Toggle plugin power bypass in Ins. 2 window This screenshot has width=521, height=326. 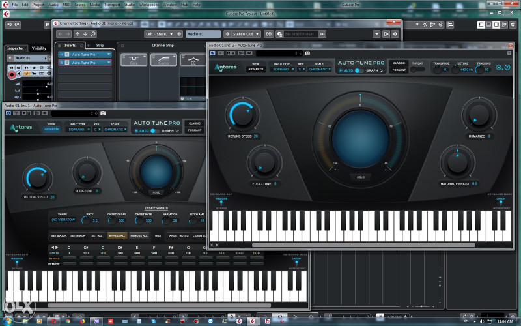coord(213,53)
